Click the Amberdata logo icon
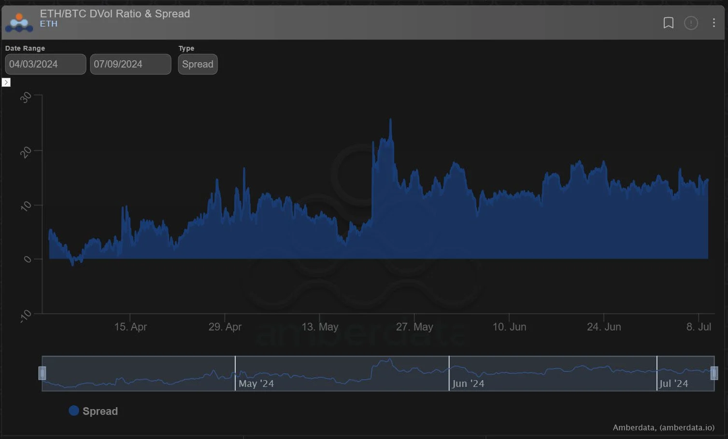This screenshot has width=728, height=439. click(x=19, y=23)
